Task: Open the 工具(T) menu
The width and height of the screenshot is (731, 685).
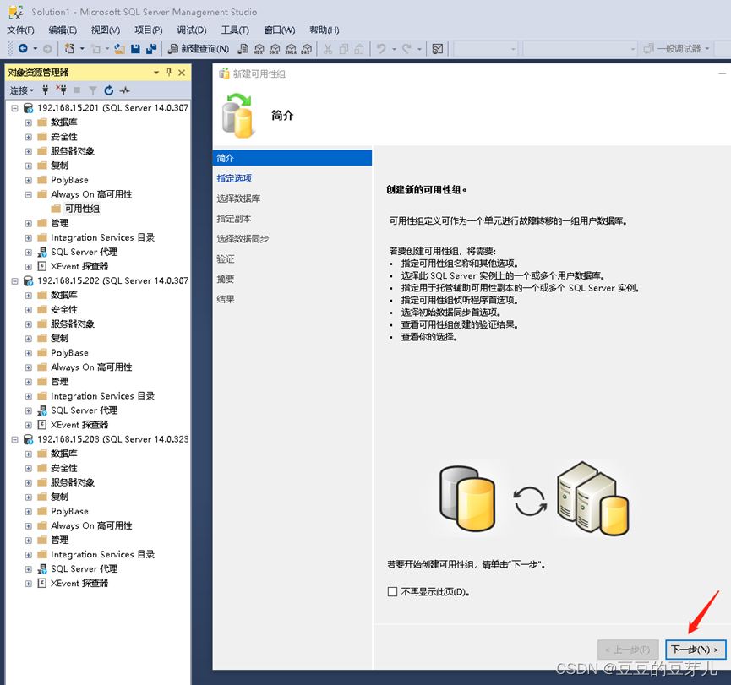Action: pos(235,30)
